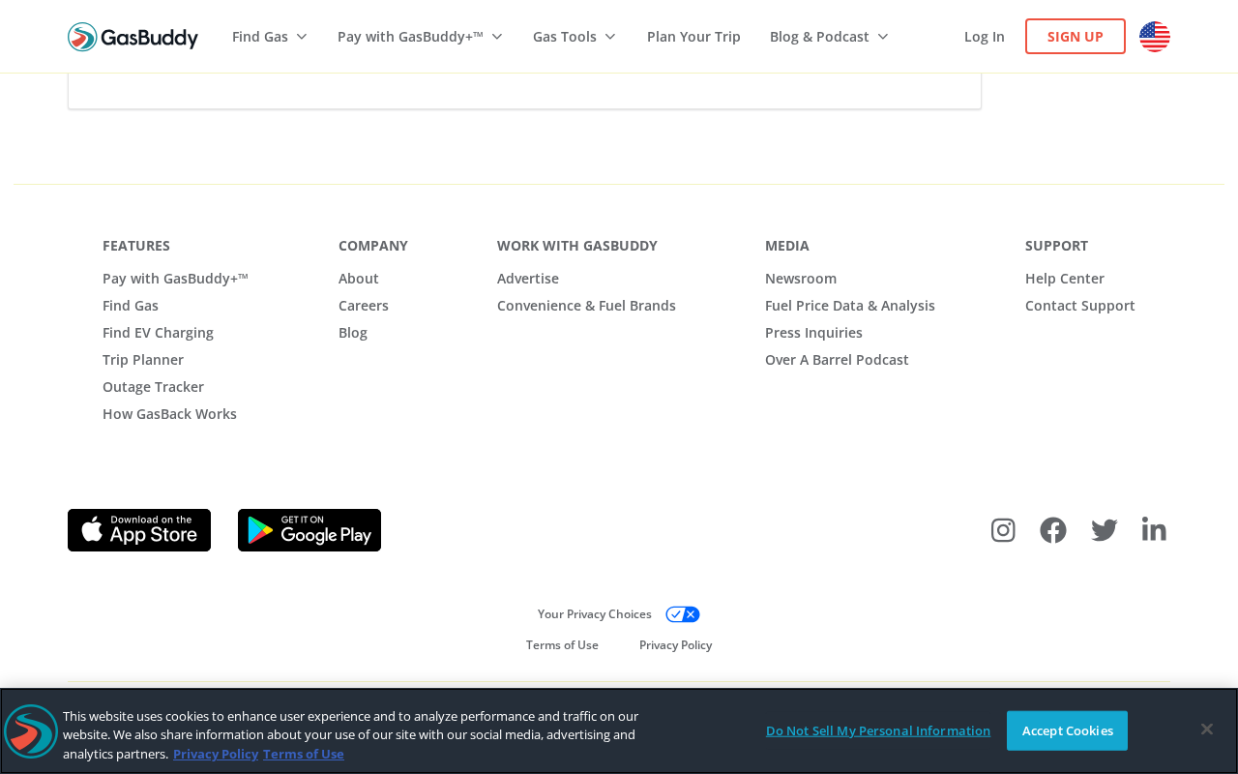Click the privacy choices toggle icon
Image resolution: width=1238 pixels, height=774 pixels.
683,614
